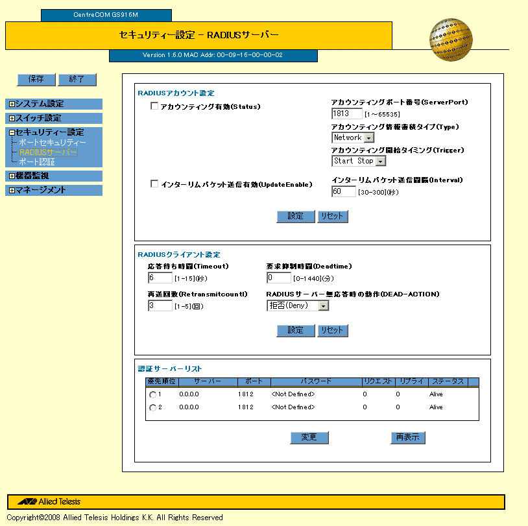Click the 保存 button
Image resolution: width=528 pixels, height=526 pixels.
click(36, 79)
